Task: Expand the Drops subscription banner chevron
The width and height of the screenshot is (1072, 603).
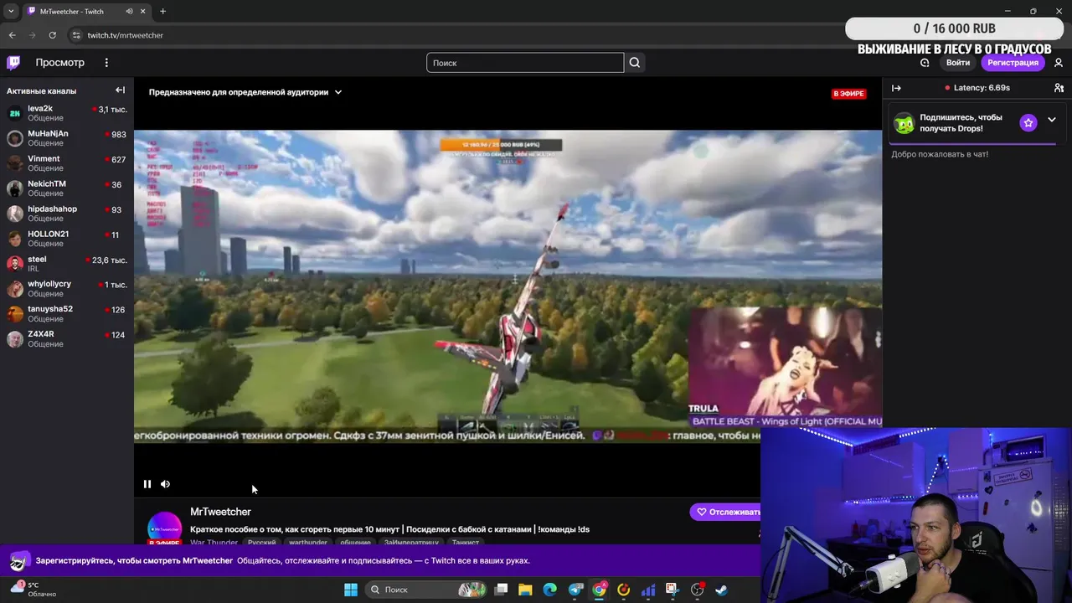Action: (x=1052, y=120)
